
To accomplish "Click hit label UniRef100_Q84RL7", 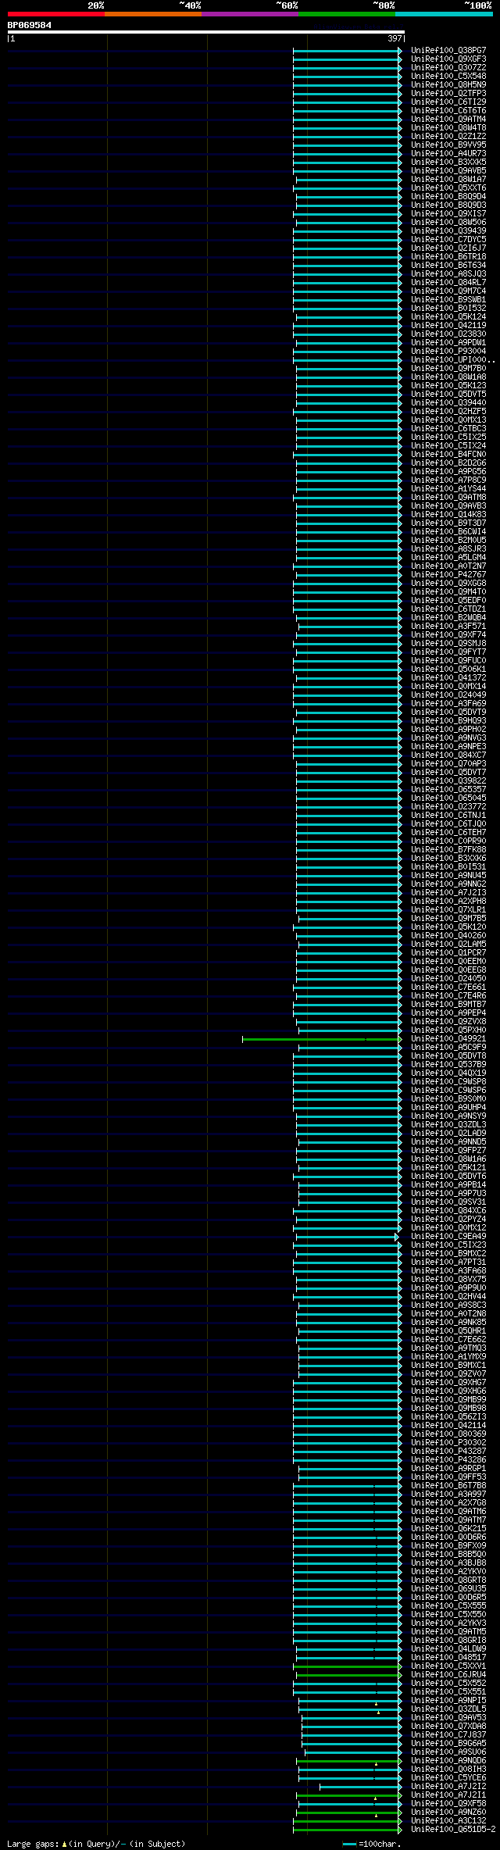I will (448, 282).
